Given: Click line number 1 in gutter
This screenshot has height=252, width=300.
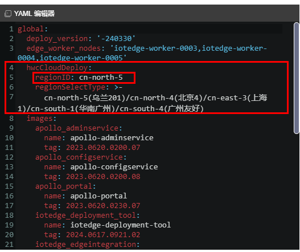Looking at the screenshot, I should [x=11, y=29].
